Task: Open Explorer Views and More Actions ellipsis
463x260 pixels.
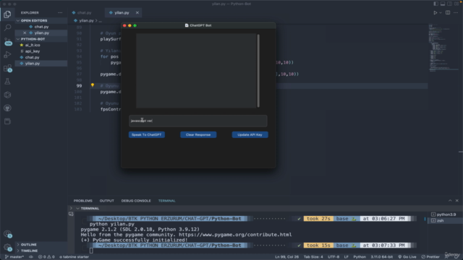Action: [x=60, y=13]
